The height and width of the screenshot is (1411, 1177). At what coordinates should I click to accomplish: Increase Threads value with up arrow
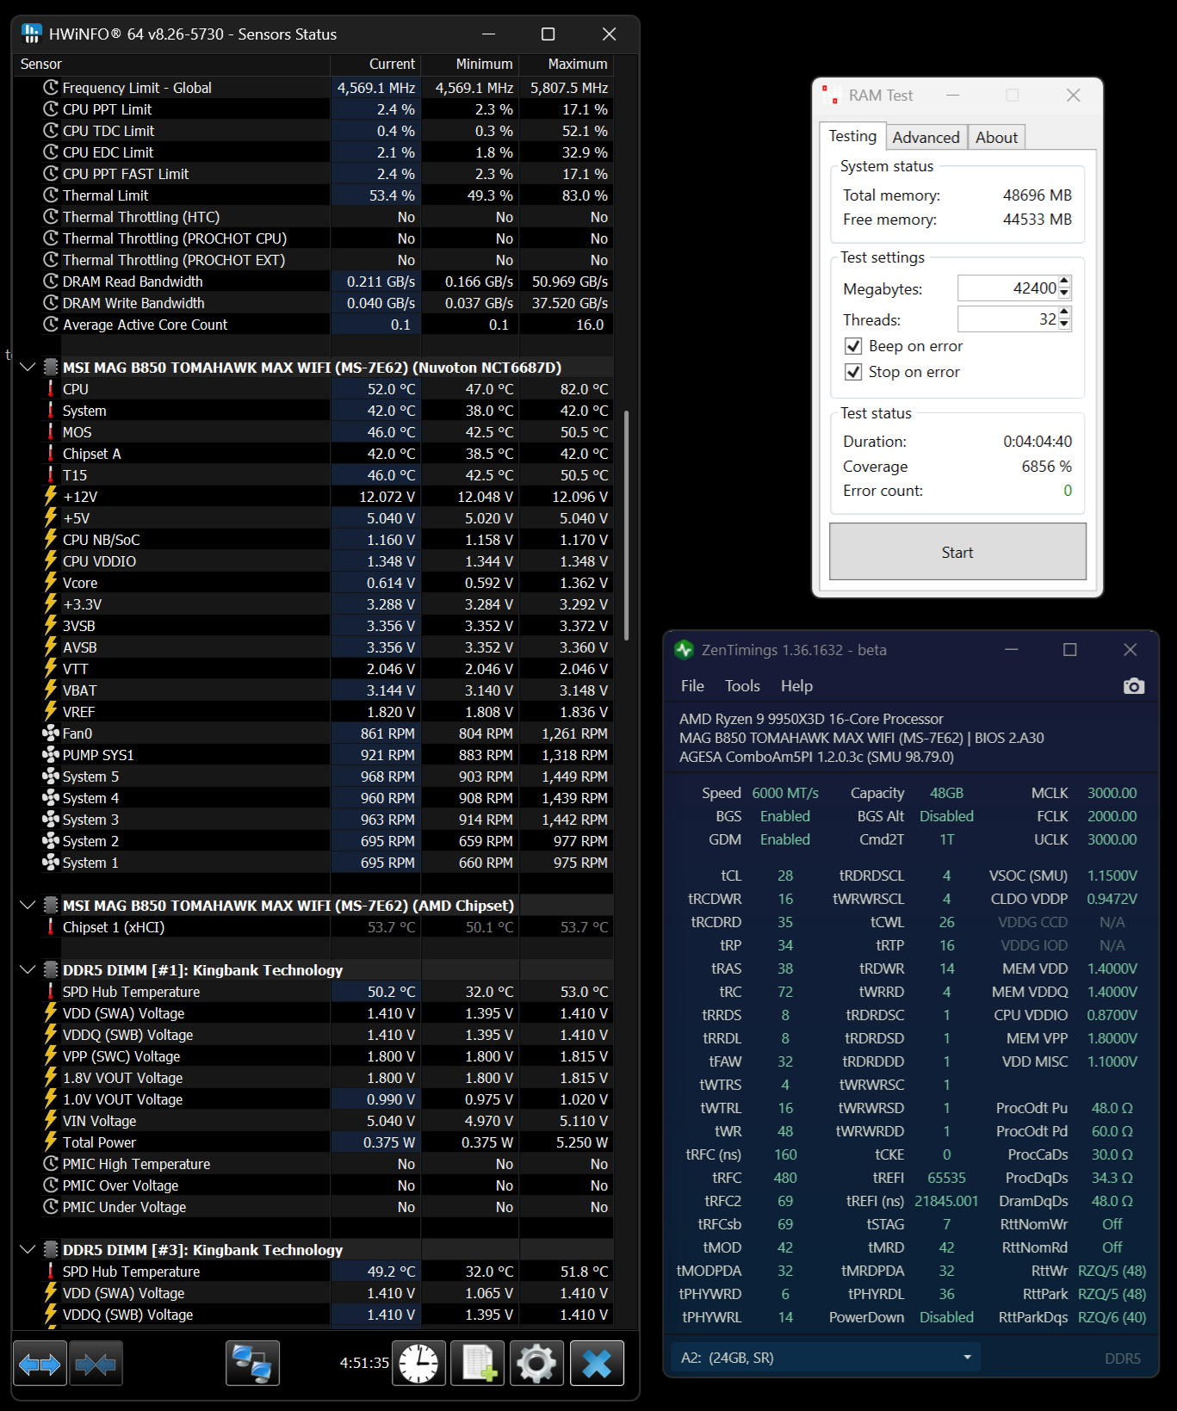point(1064,313)
